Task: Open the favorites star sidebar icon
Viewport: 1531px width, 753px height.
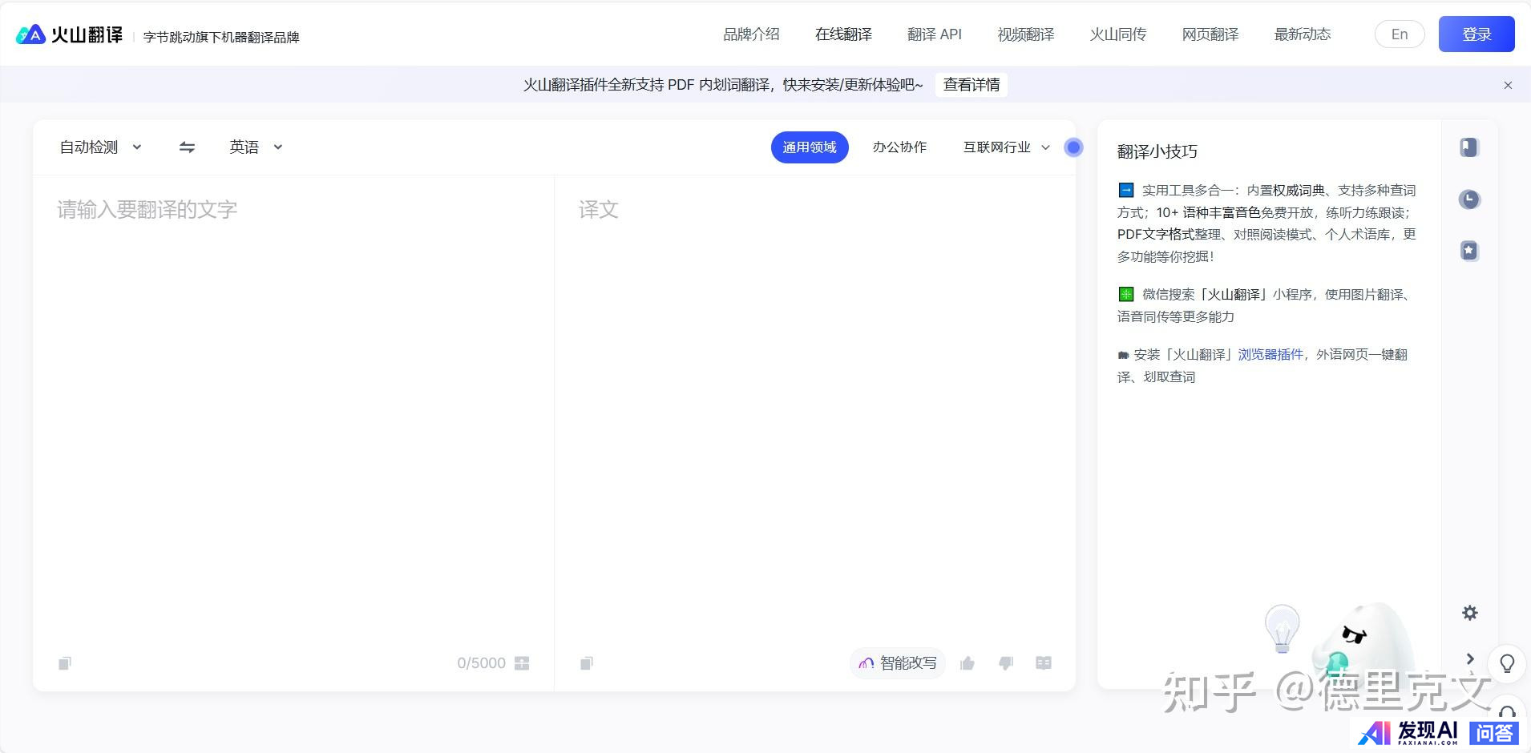Action: 1469,251
